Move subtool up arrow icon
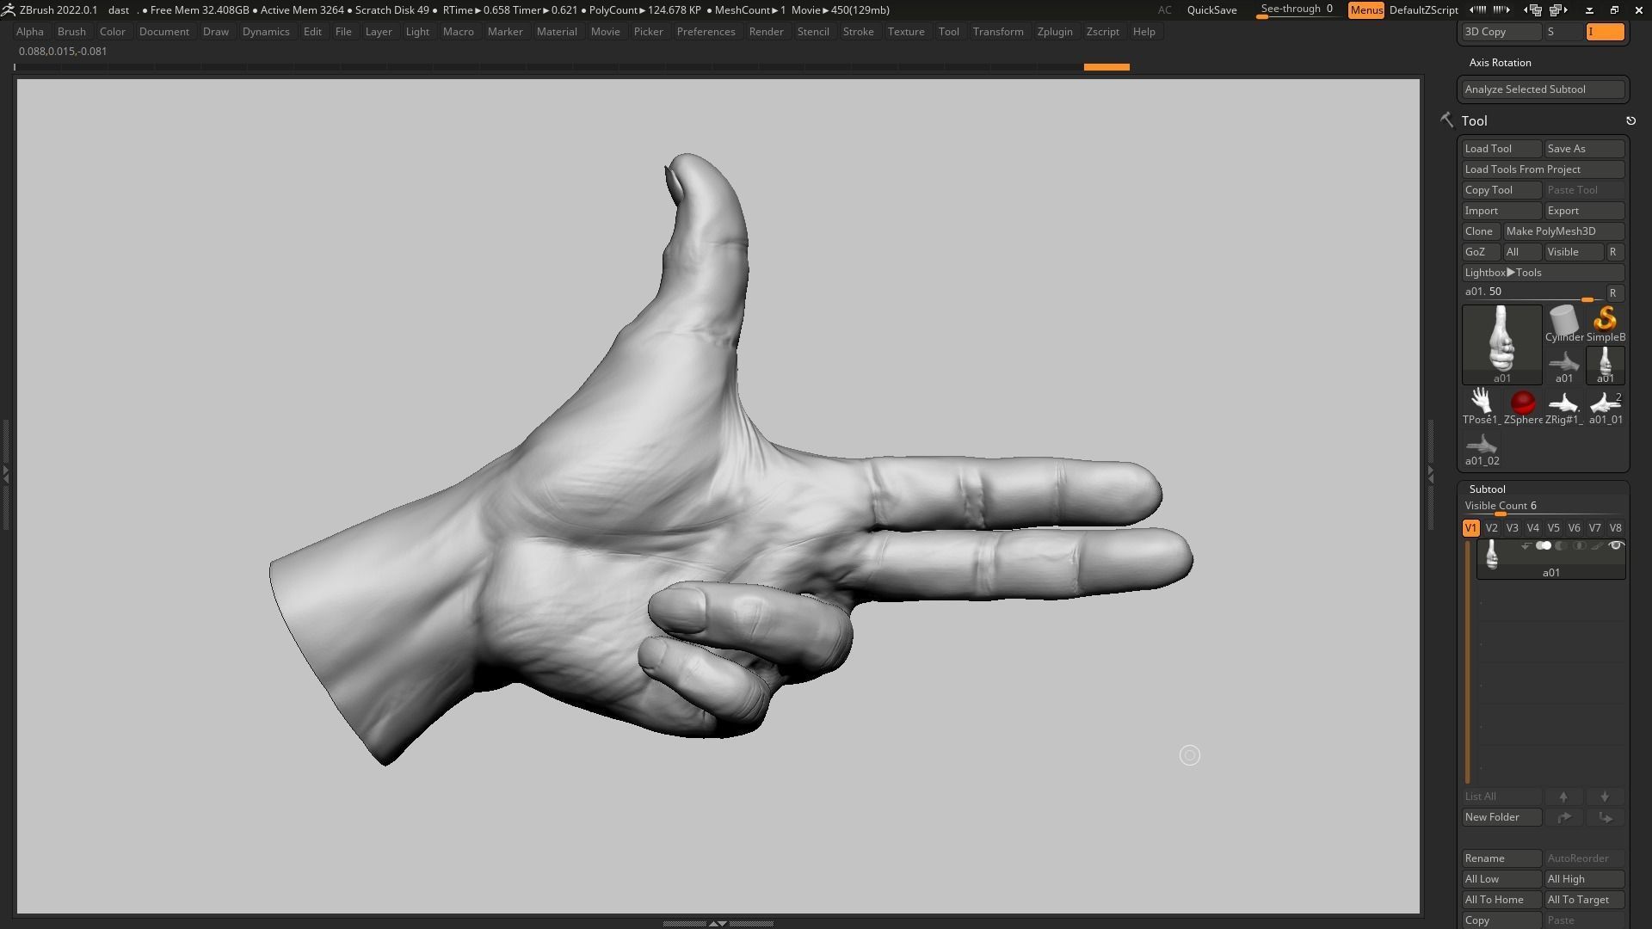This screenshot has height=929, width=1652. pos(1563,797)
